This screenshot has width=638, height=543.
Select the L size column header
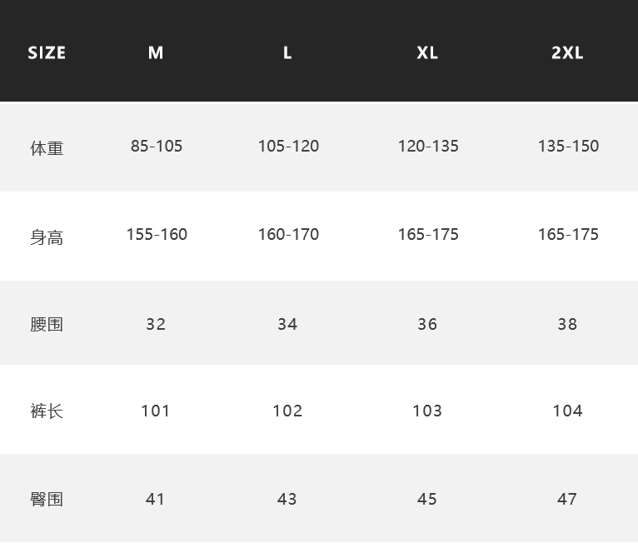pos(287,52)
